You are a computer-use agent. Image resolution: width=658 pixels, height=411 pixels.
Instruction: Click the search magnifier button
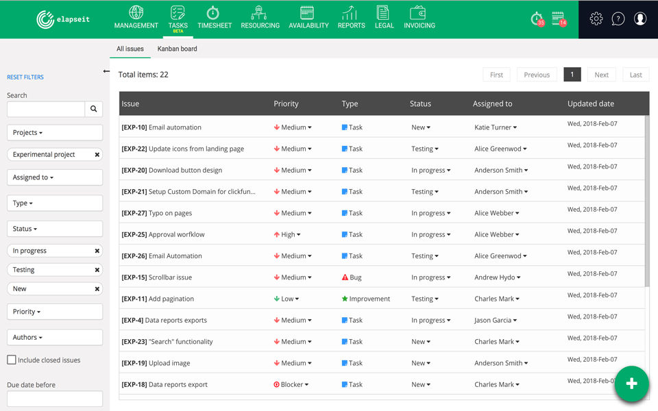(x=94, y=109)
